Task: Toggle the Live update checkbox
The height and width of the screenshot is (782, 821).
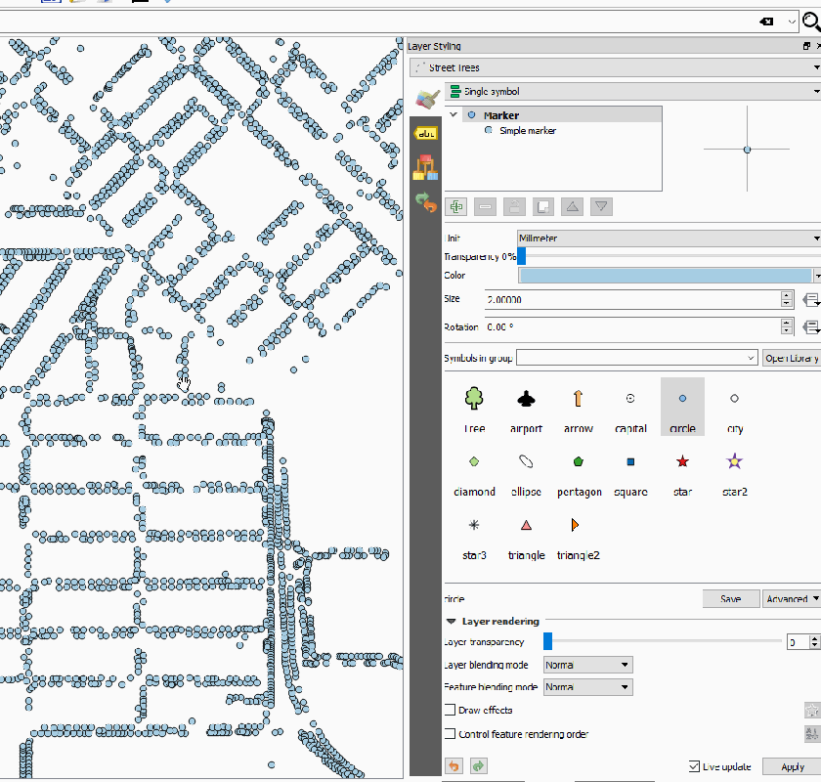Action: click(695, 766)
